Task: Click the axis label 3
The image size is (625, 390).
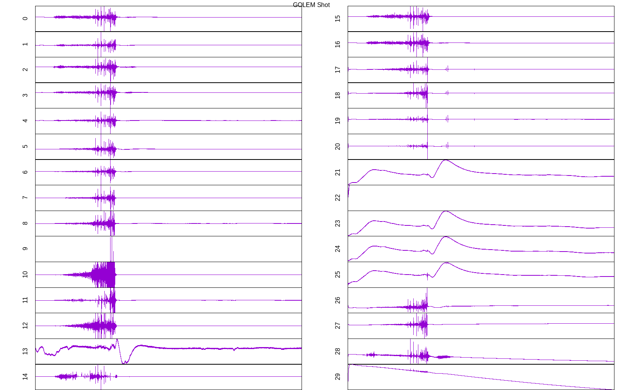Action: point(25,95)
